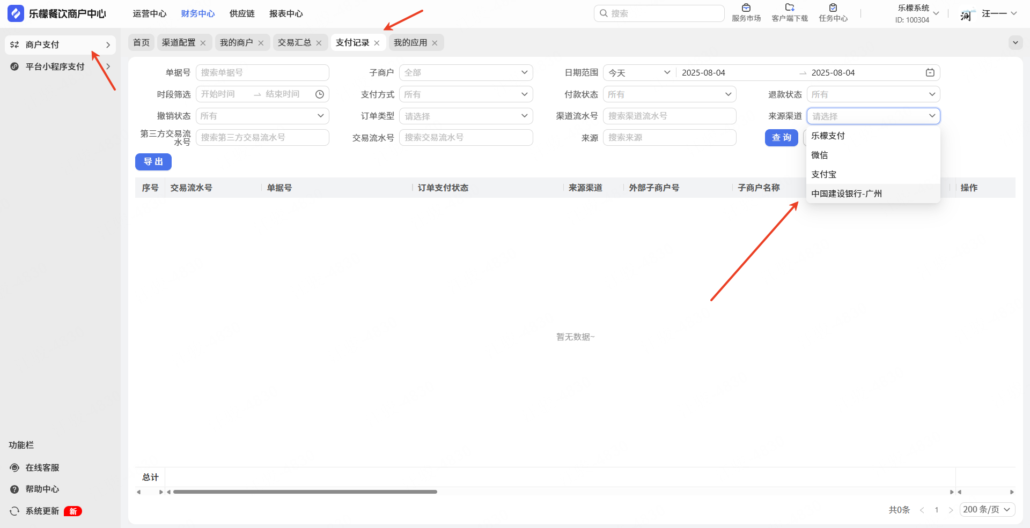Click page number 1

[x=937, y=510]
